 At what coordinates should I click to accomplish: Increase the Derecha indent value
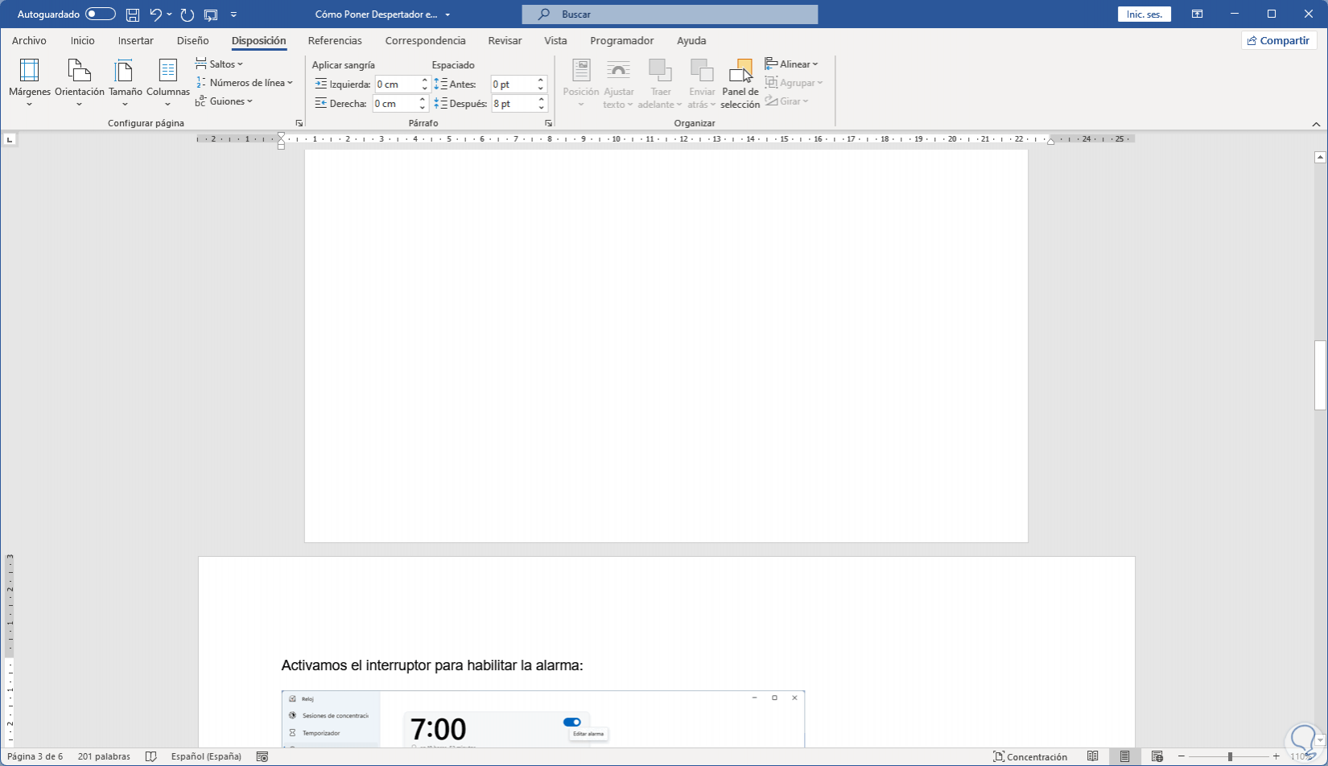tap(423, 100)
